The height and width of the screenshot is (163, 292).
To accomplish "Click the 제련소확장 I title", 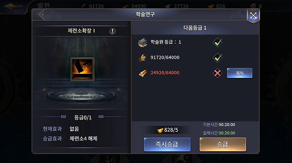I will click(x=82, y=31).
